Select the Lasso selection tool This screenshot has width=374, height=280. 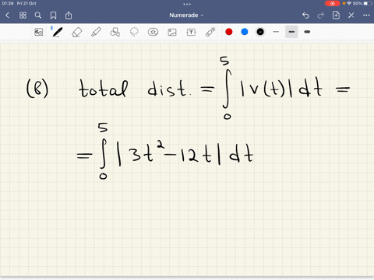pos(134,32)
